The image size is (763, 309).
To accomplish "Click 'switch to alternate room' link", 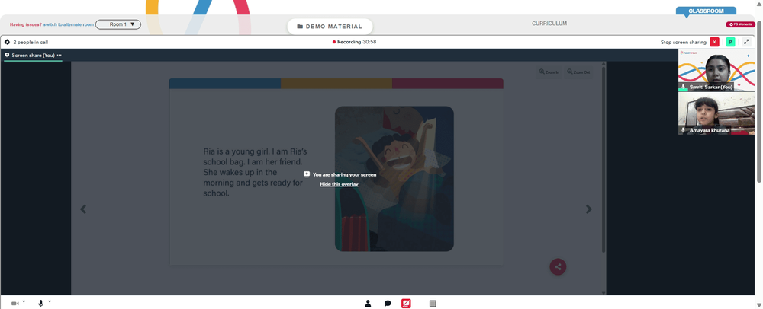I will point(69,24).
